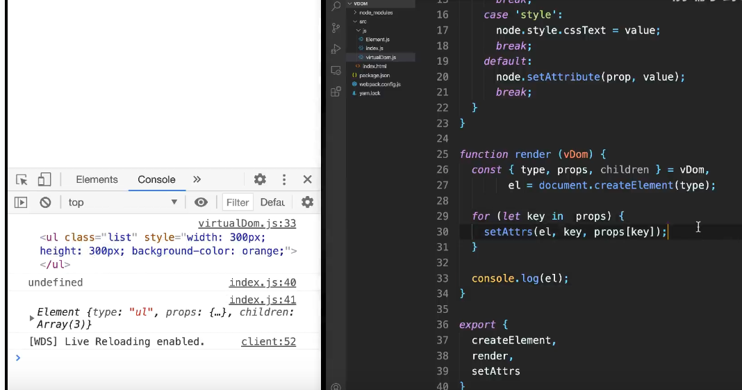The image size is (742, 390).
Task: Open the Default levels dropdown
Action: (272, 202)
